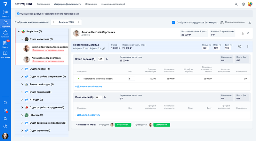Open the Задачи sidebar icon
Viewport: 256px width, 141px height.
pos(5,44)
